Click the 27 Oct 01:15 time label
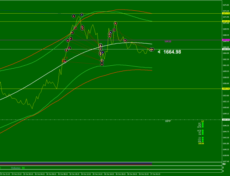The height and width of the screenshot is (176, 230). (155, 174)
